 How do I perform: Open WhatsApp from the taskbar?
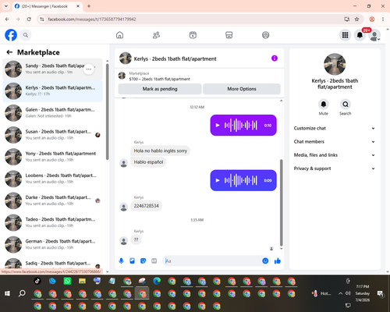(x=67, y=281)
